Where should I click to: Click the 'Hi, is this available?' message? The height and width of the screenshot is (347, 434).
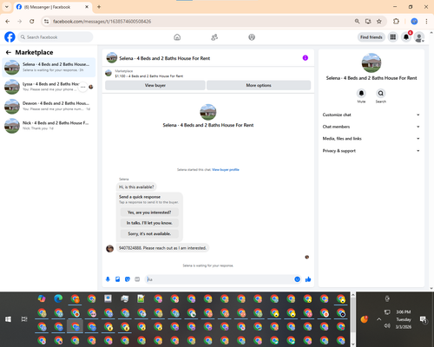coord(136,187)
